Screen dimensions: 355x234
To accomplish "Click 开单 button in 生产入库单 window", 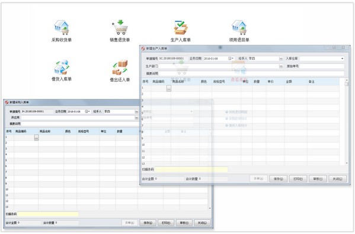I will (258, 179).
